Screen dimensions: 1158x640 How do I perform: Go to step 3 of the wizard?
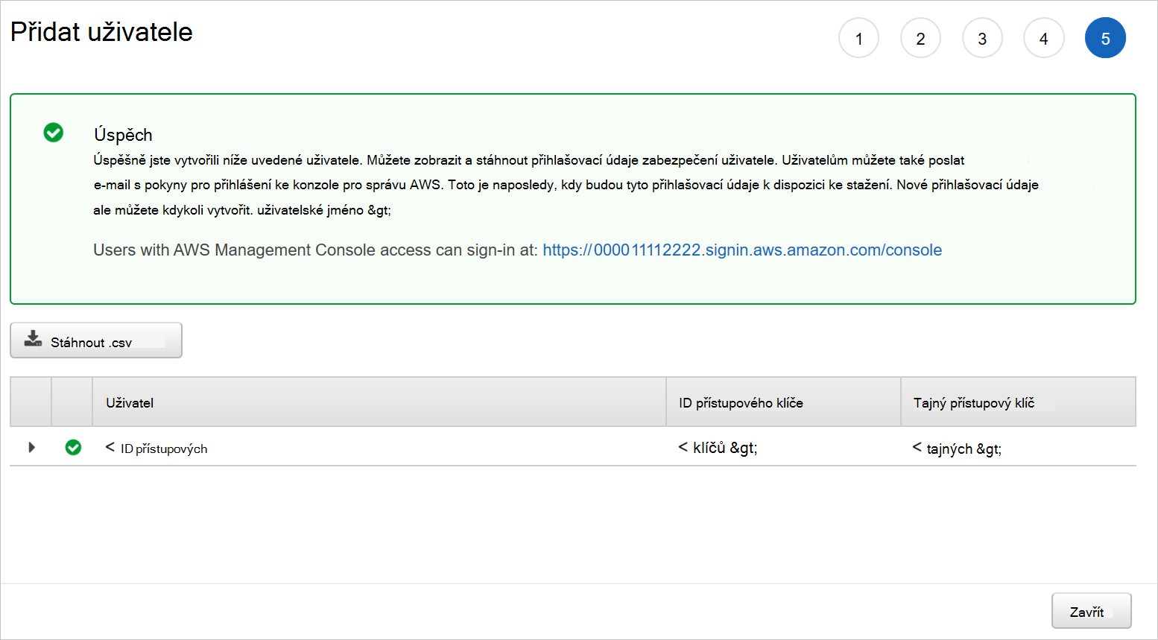click(x=982, y=38)
